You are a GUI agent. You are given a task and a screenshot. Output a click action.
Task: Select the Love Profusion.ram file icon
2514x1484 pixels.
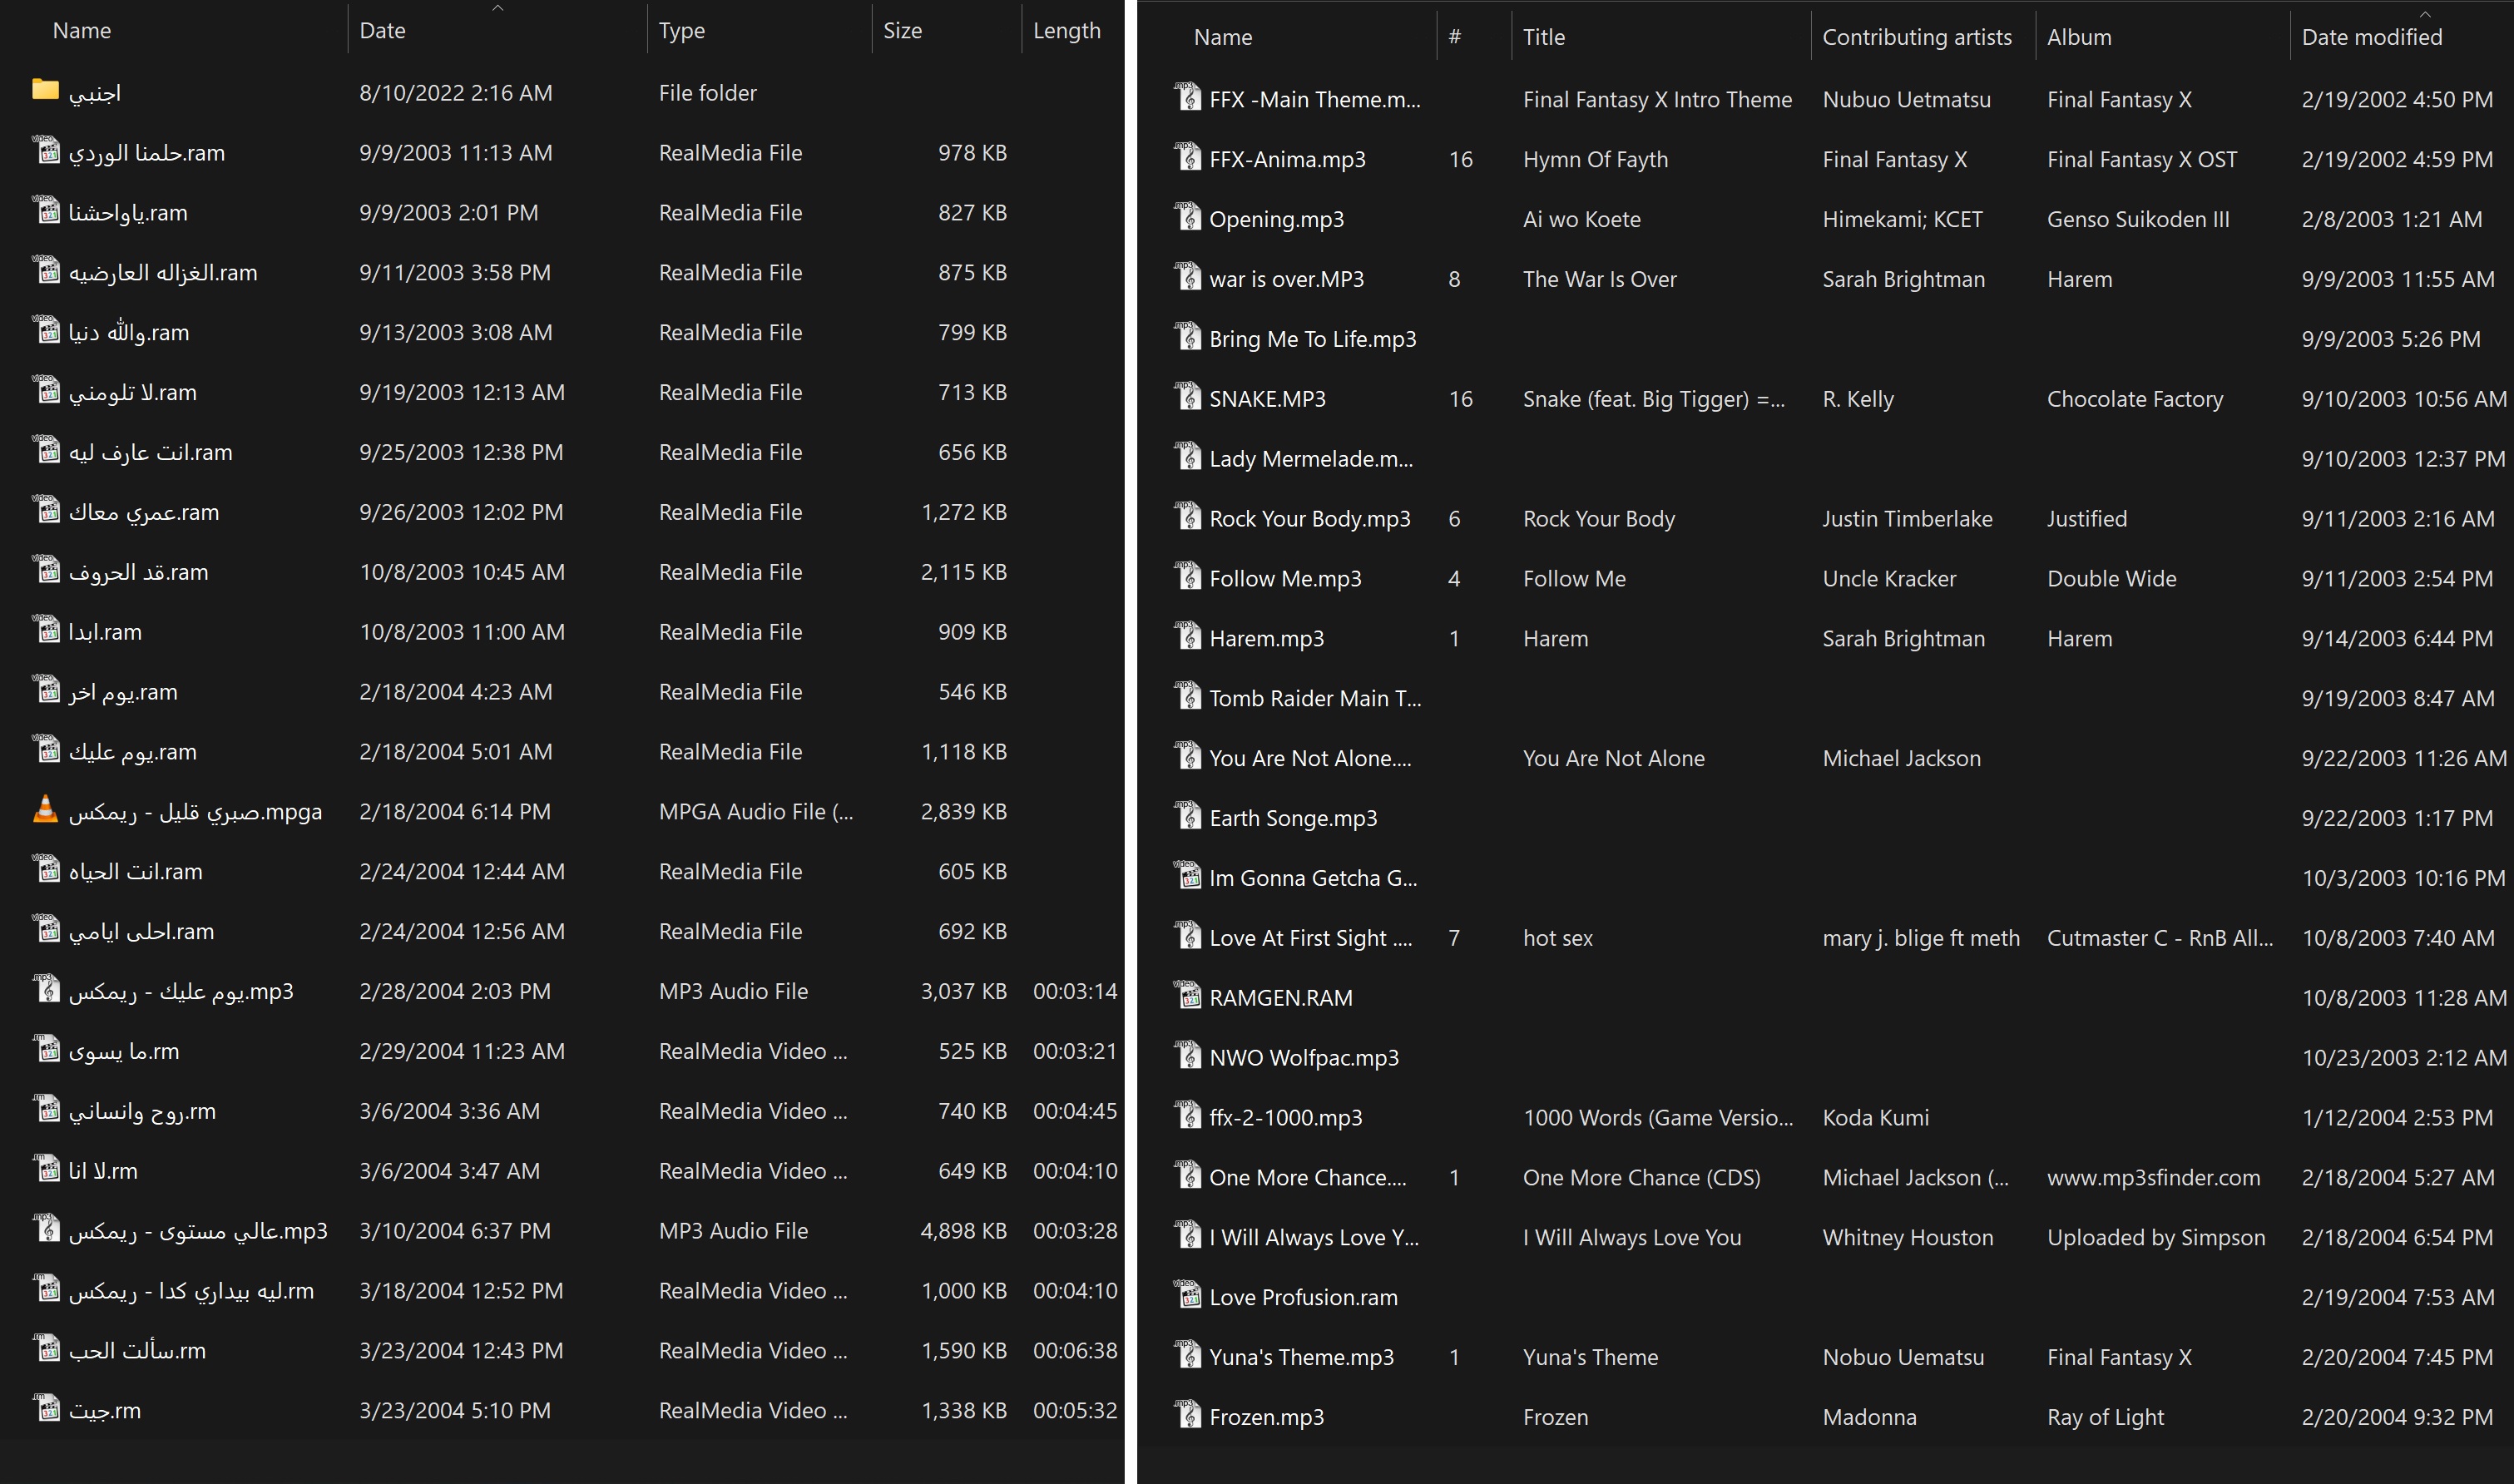[x=1187, y=1295]
